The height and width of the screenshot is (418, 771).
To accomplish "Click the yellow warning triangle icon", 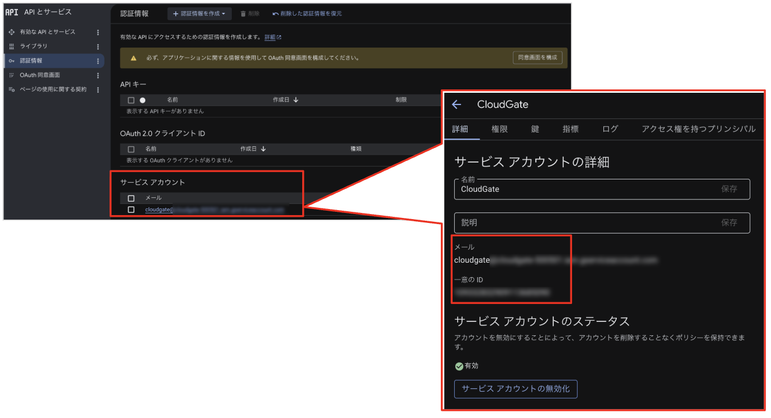I will click(134, 58).
